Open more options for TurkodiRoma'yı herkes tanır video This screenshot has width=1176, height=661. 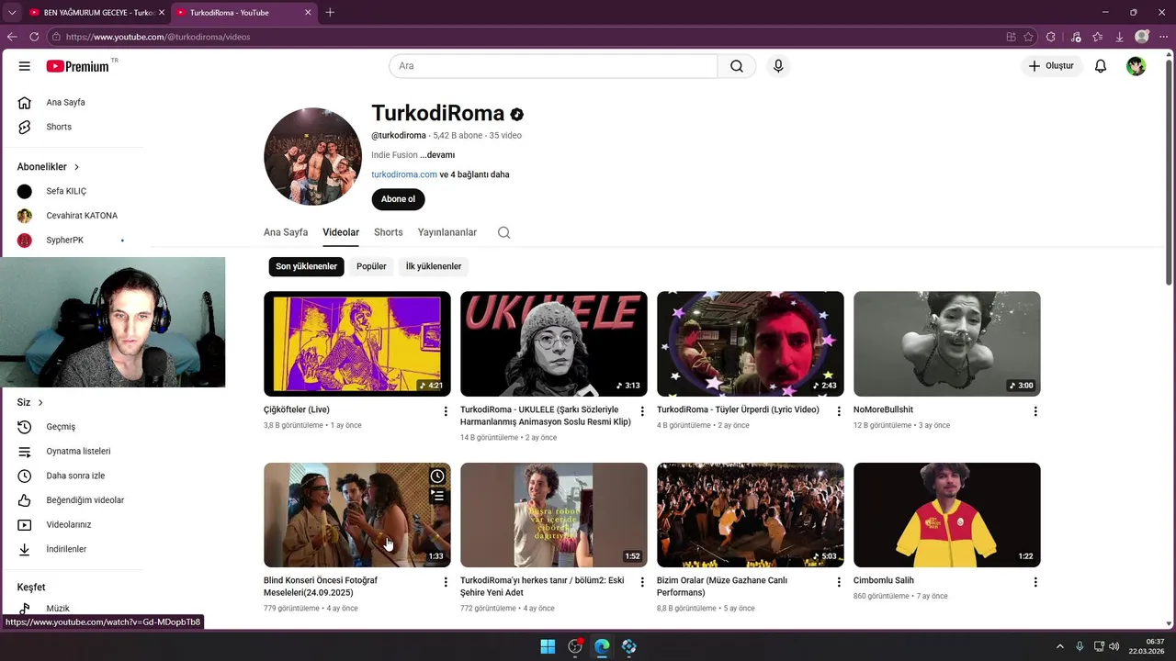(x=642, y=582)
